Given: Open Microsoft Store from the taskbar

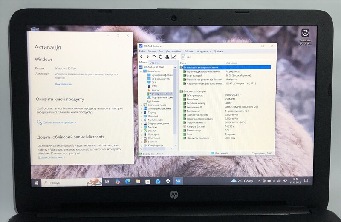Looking at the screenshot, I should (148, 182).
